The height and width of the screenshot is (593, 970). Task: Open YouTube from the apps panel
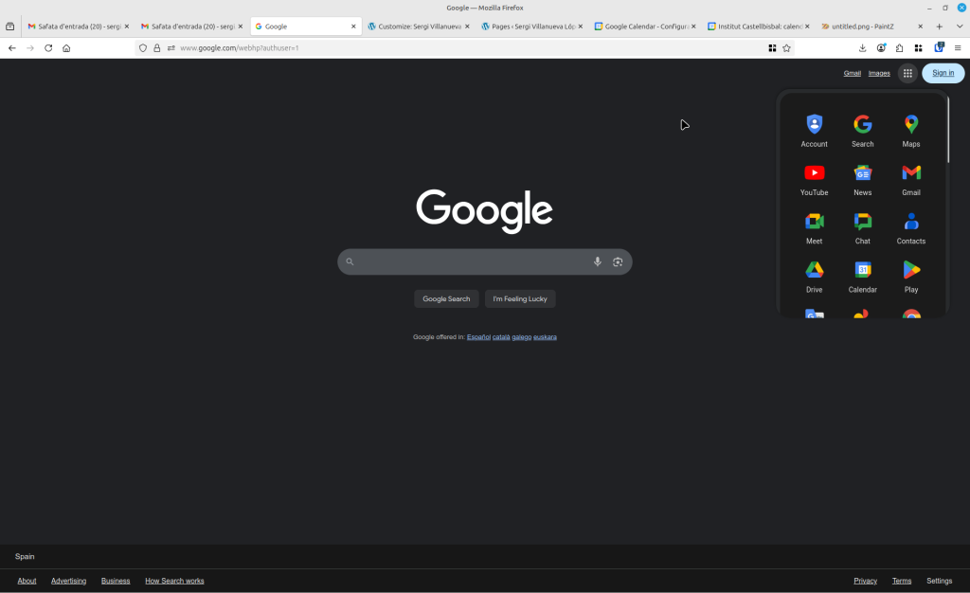(x=814, y=178)
